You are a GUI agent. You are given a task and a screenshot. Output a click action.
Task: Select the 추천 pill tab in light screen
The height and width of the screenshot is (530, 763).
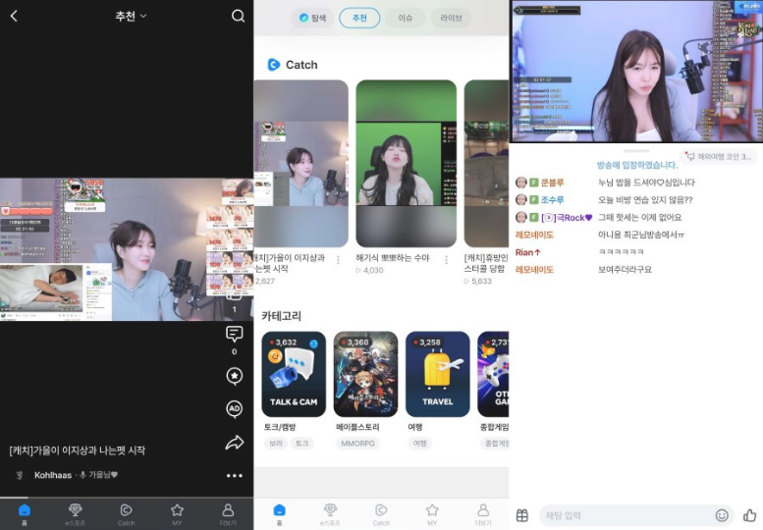coord(359,18)
